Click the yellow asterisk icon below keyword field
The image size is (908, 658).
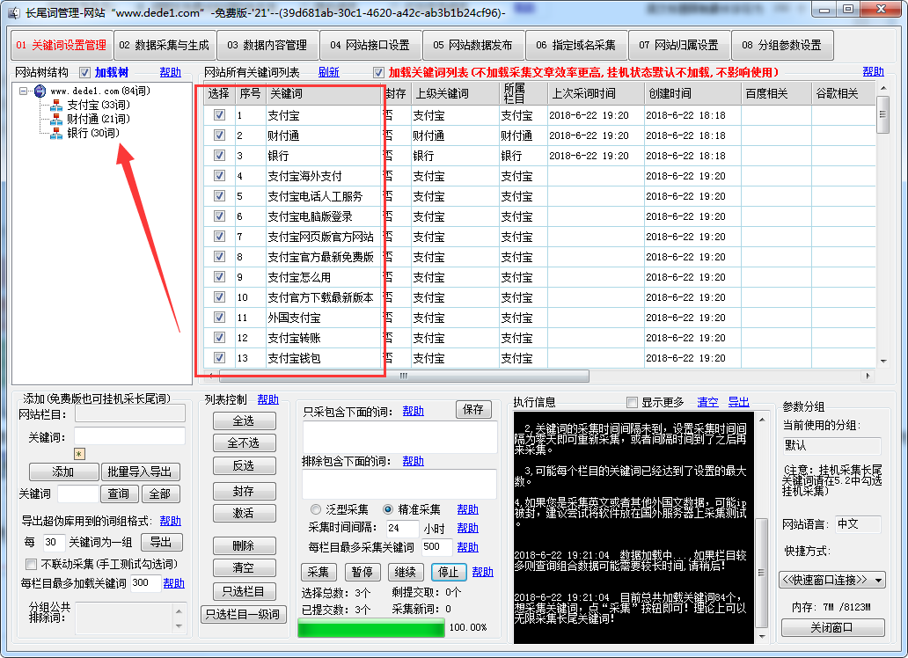[x=79, y=454]
